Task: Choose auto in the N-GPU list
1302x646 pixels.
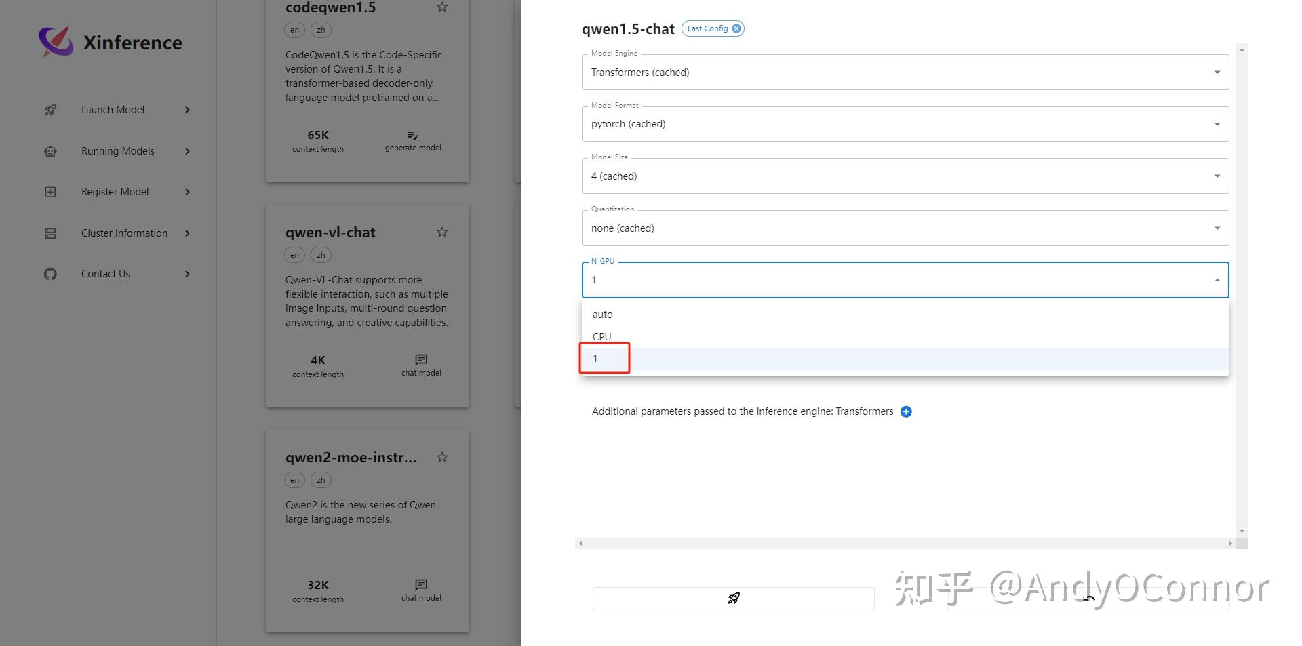Action: [602, 314]
